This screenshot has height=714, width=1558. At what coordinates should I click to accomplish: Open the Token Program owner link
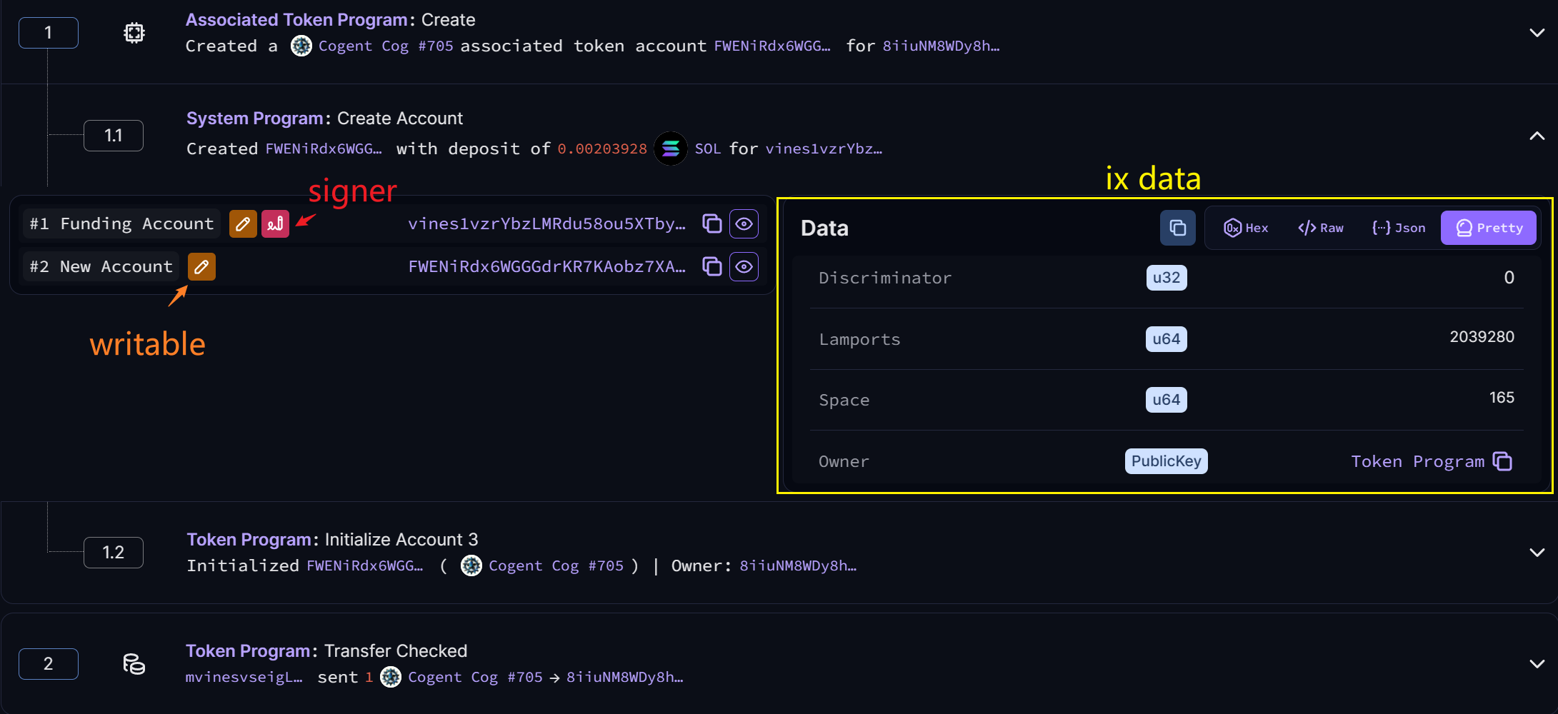[x=1417, y=461]
